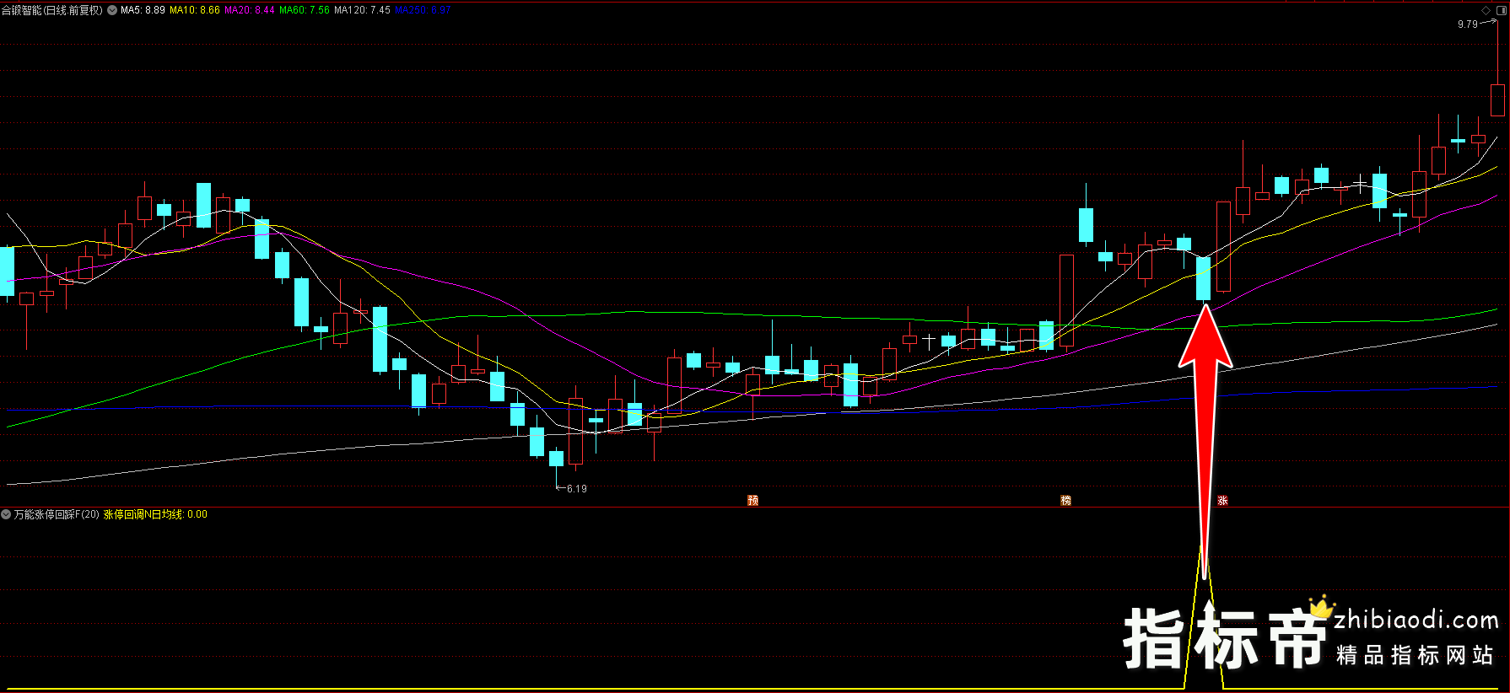This screenshot has width=1510, height=693.
Task: Select the MA5: 8.89 label
Action: point(143,10)
